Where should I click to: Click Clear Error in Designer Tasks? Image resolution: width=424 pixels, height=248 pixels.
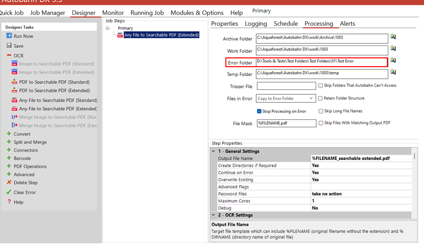point(25,192)
